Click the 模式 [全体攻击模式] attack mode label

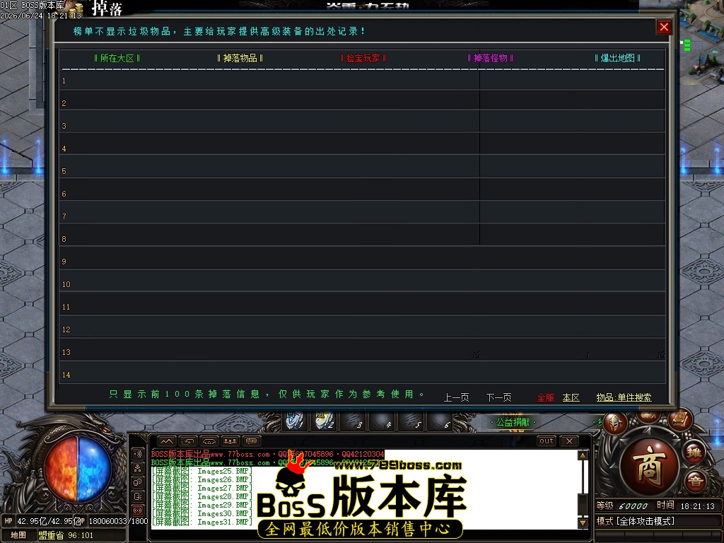point(636,521)
